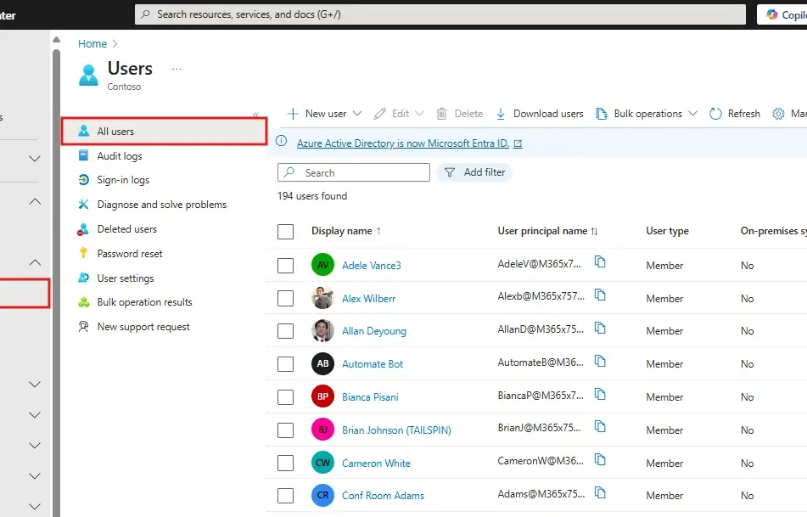Check the box for Automate Bot

tap(286, 363)
